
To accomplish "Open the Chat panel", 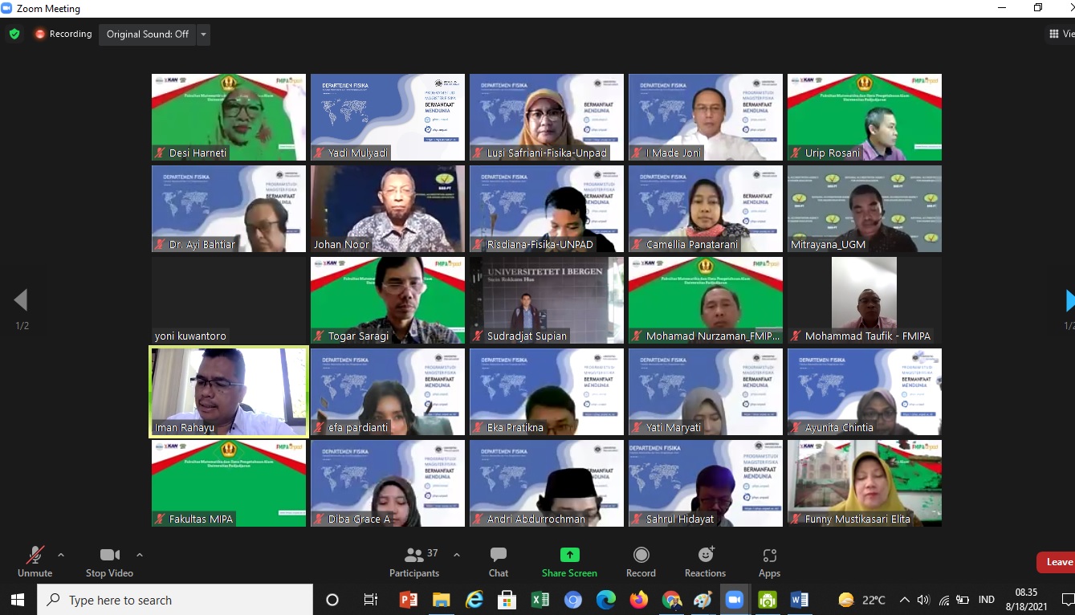I will click(x=499, y=562).
